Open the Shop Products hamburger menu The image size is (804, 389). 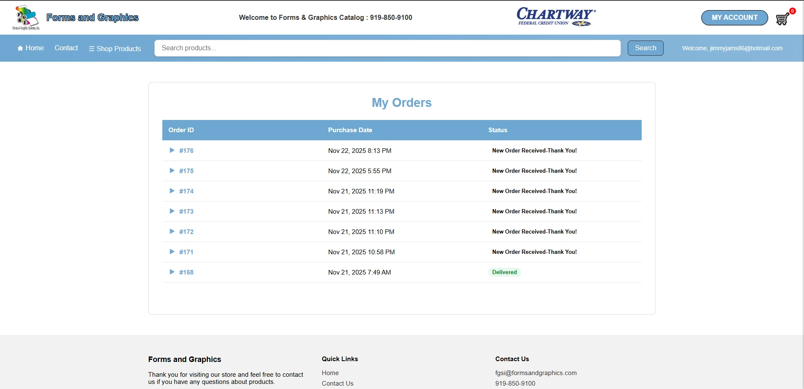115,49
